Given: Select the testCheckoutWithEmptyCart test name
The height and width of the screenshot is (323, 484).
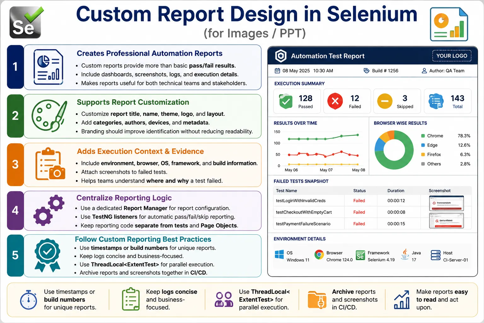Looking at the screenshot, I should tap(304, 212).
